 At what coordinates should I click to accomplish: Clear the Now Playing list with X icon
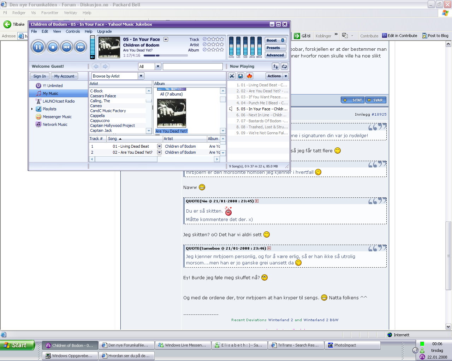point(232,76)
